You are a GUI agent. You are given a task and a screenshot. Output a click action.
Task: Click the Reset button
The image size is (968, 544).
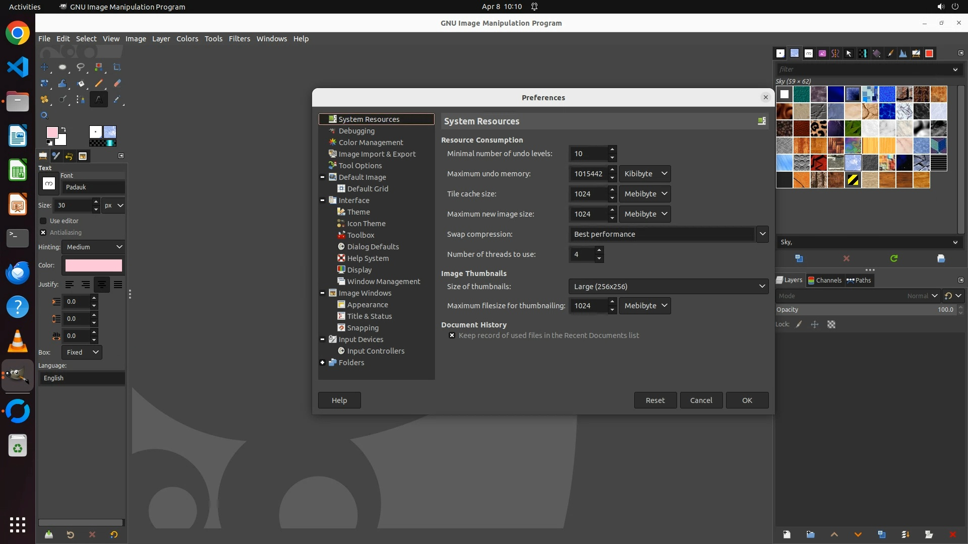655,400
